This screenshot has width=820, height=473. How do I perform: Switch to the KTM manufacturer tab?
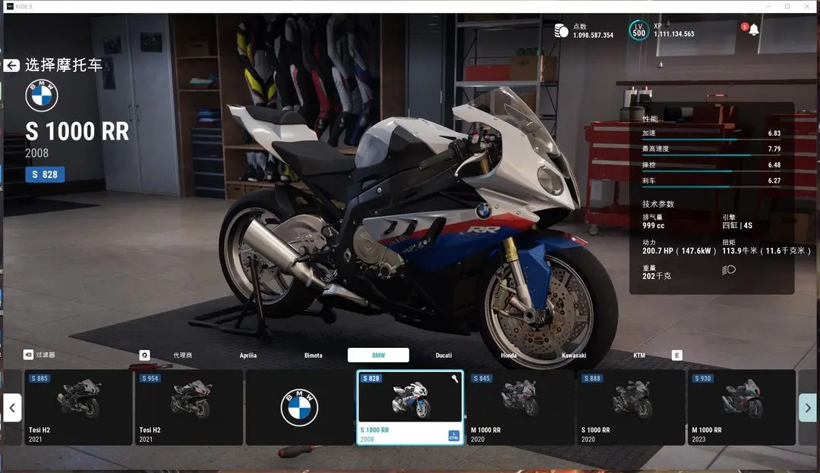[x=639, y=356]
